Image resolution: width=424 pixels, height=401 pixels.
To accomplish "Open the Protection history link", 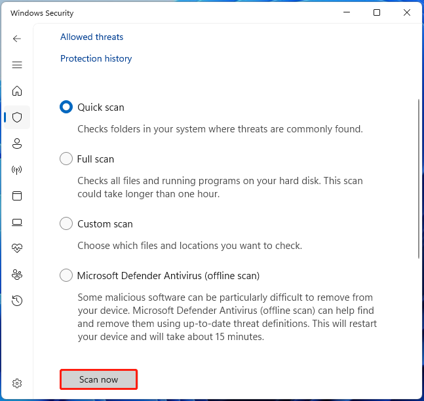I will [x=96, y=59].
